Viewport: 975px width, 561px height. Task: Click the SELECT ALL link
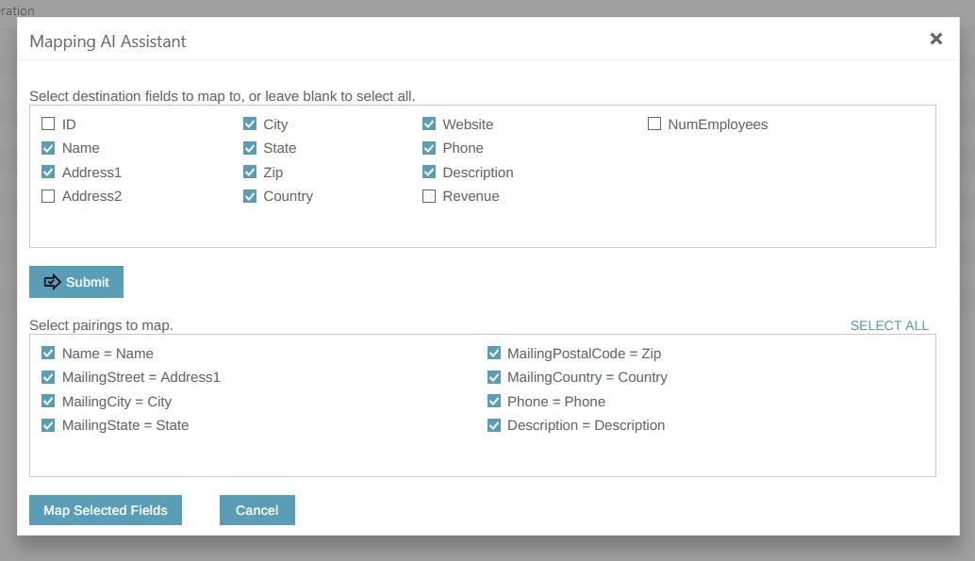[888, 324]
